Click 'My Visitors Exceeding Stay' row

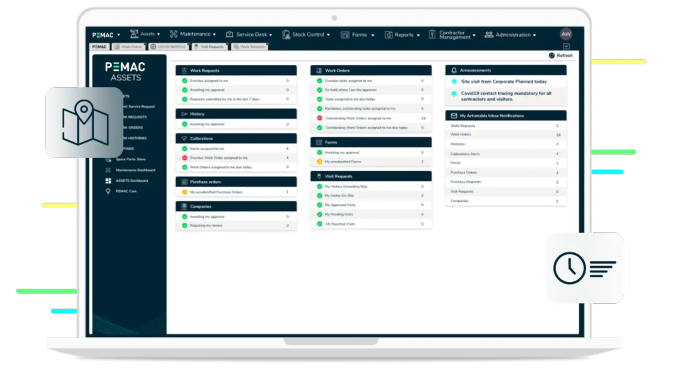[x=371, y=186]
